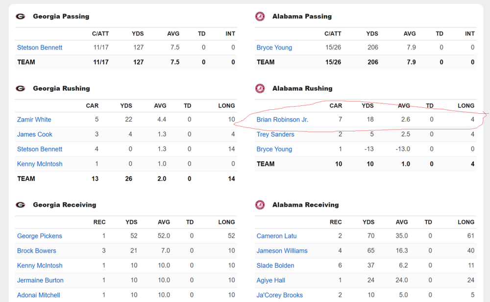Screen dimensions: 490x302
Task: Click the Brian Robinson Jr. link
Action: coord(282,120)
